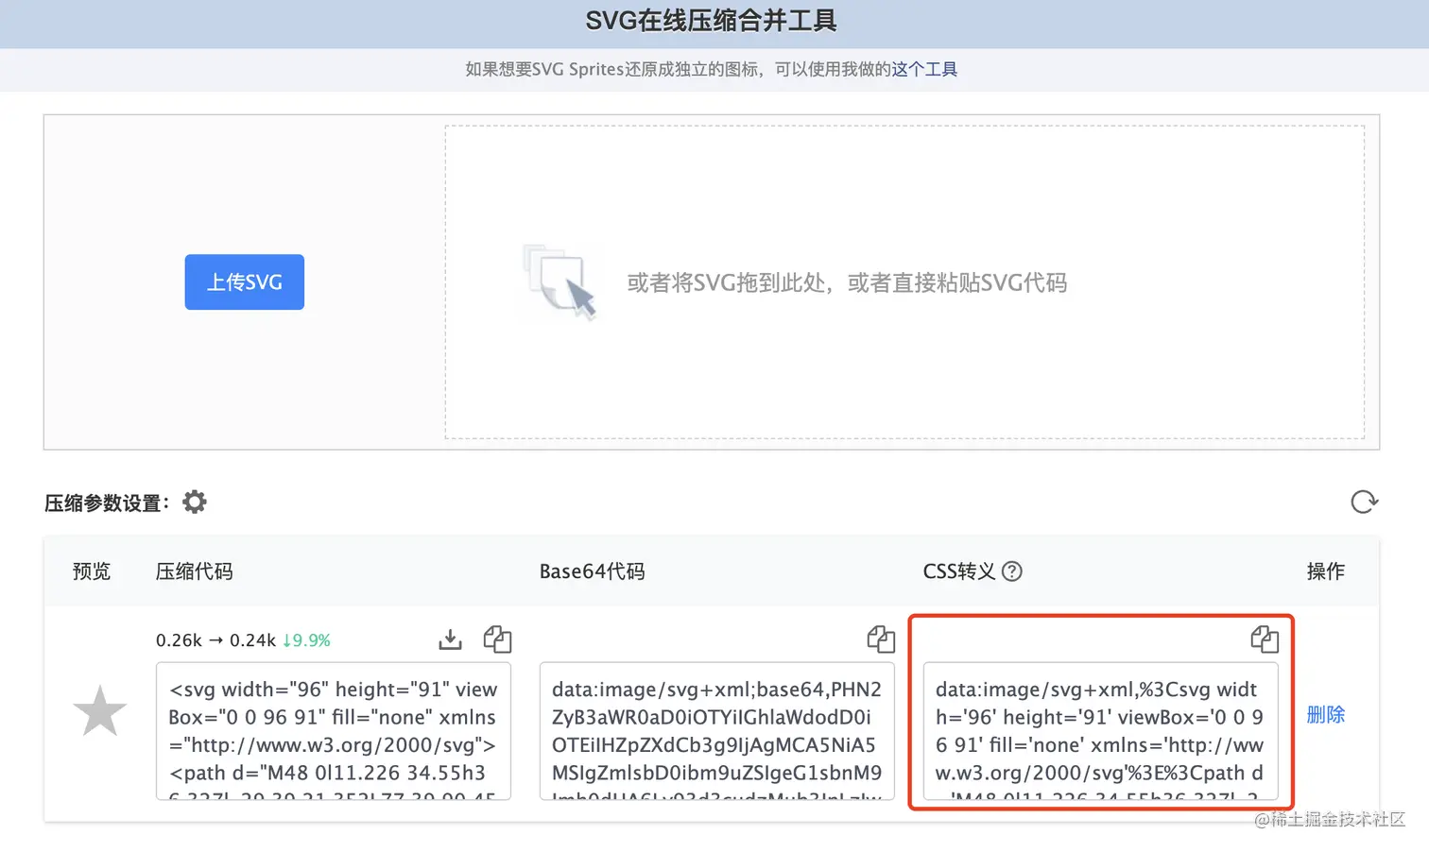
Task: Open compression settings gear icon
Action: pyautogui.click(x=195, y=502)
